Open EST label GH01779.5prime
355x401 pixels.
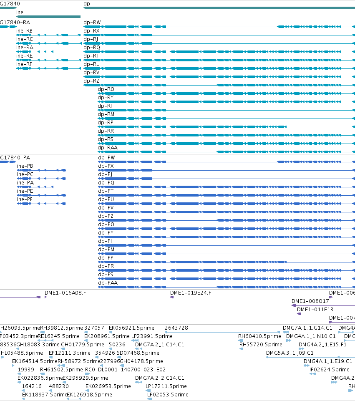(x=83, y=345)
